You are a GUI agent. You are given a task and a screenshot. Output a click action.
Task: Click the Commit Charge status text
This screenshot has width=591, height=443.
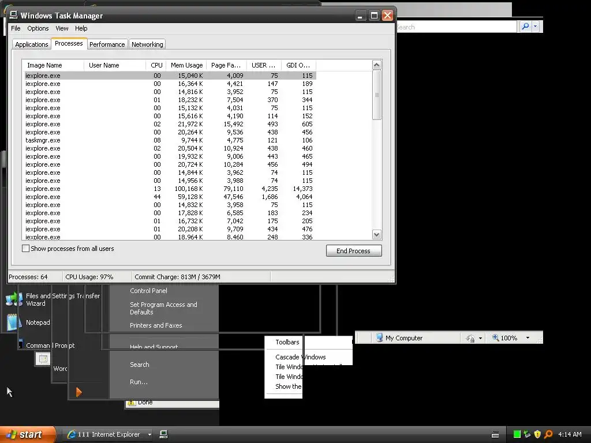(177, 277)
